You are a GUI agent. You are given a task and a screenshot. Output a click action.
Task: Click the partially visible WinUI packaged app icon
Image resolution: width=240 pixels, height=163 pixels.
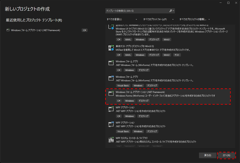(111, 27)
